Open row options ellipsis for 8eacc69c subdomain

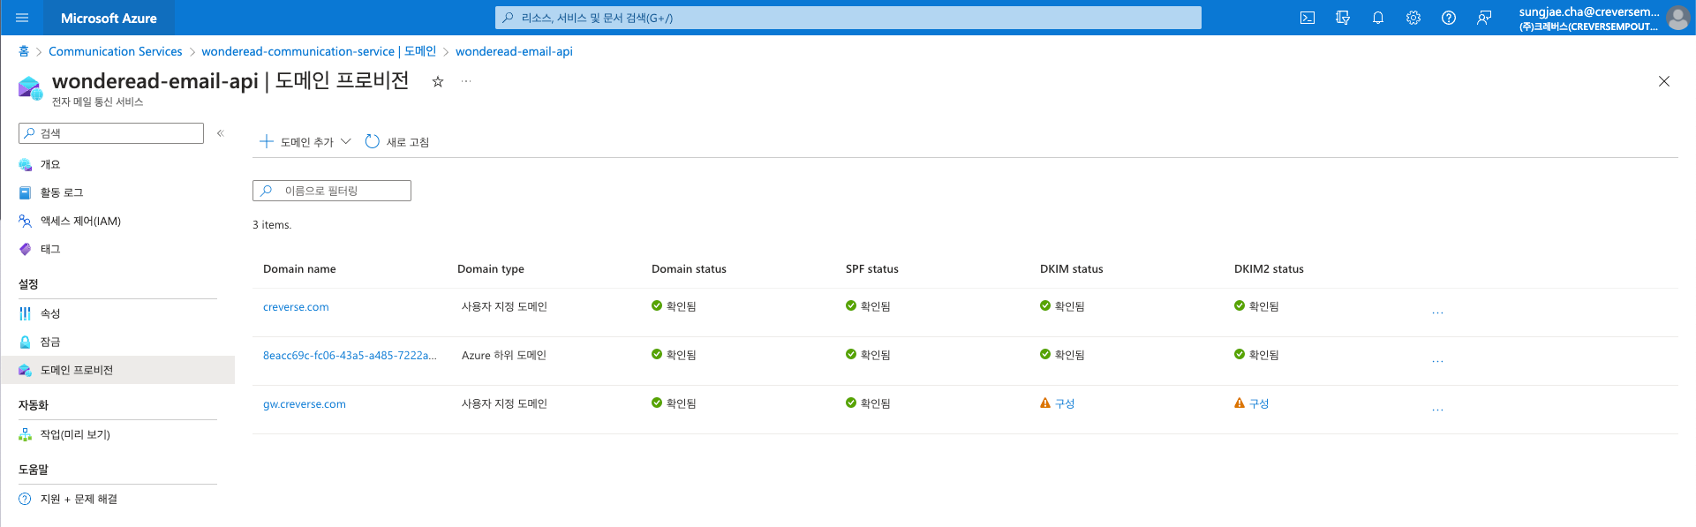[x=1437, y=360]
